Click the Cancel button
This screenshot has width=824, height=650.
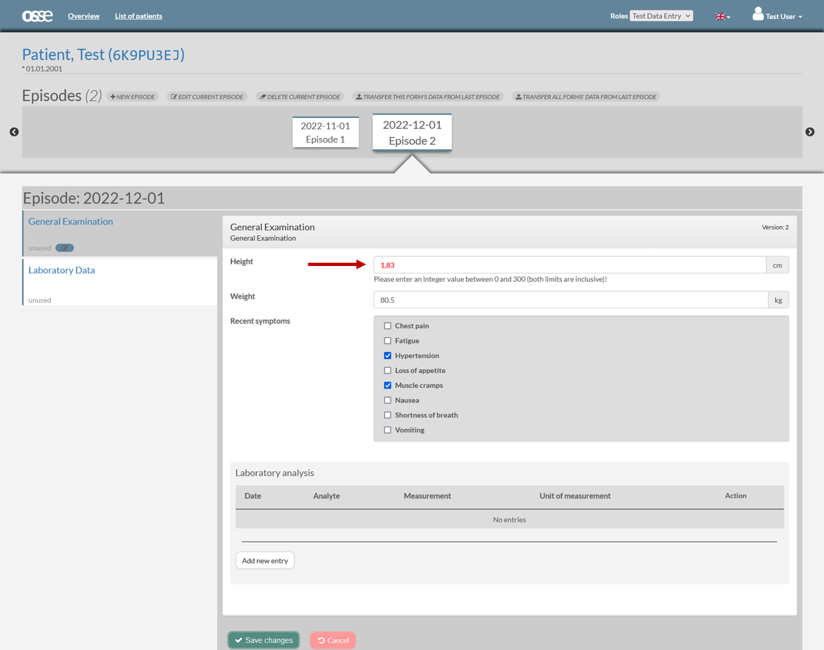[333, 640]
